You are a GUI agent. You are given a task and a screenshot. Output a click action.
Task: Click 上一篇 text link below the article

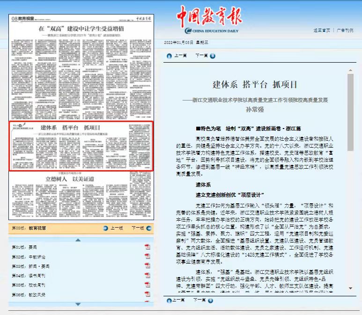point(178,300)
